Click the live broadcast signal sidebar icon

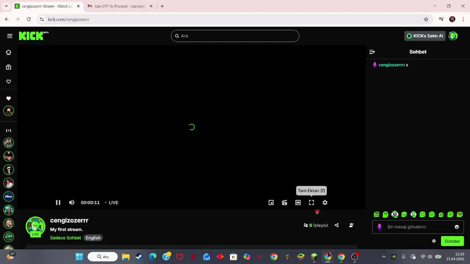[x=8, y=131]
